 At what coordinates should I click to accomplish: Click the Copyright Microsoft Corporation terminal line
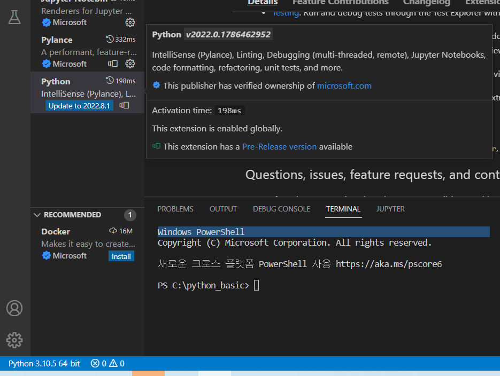(295, 242)
